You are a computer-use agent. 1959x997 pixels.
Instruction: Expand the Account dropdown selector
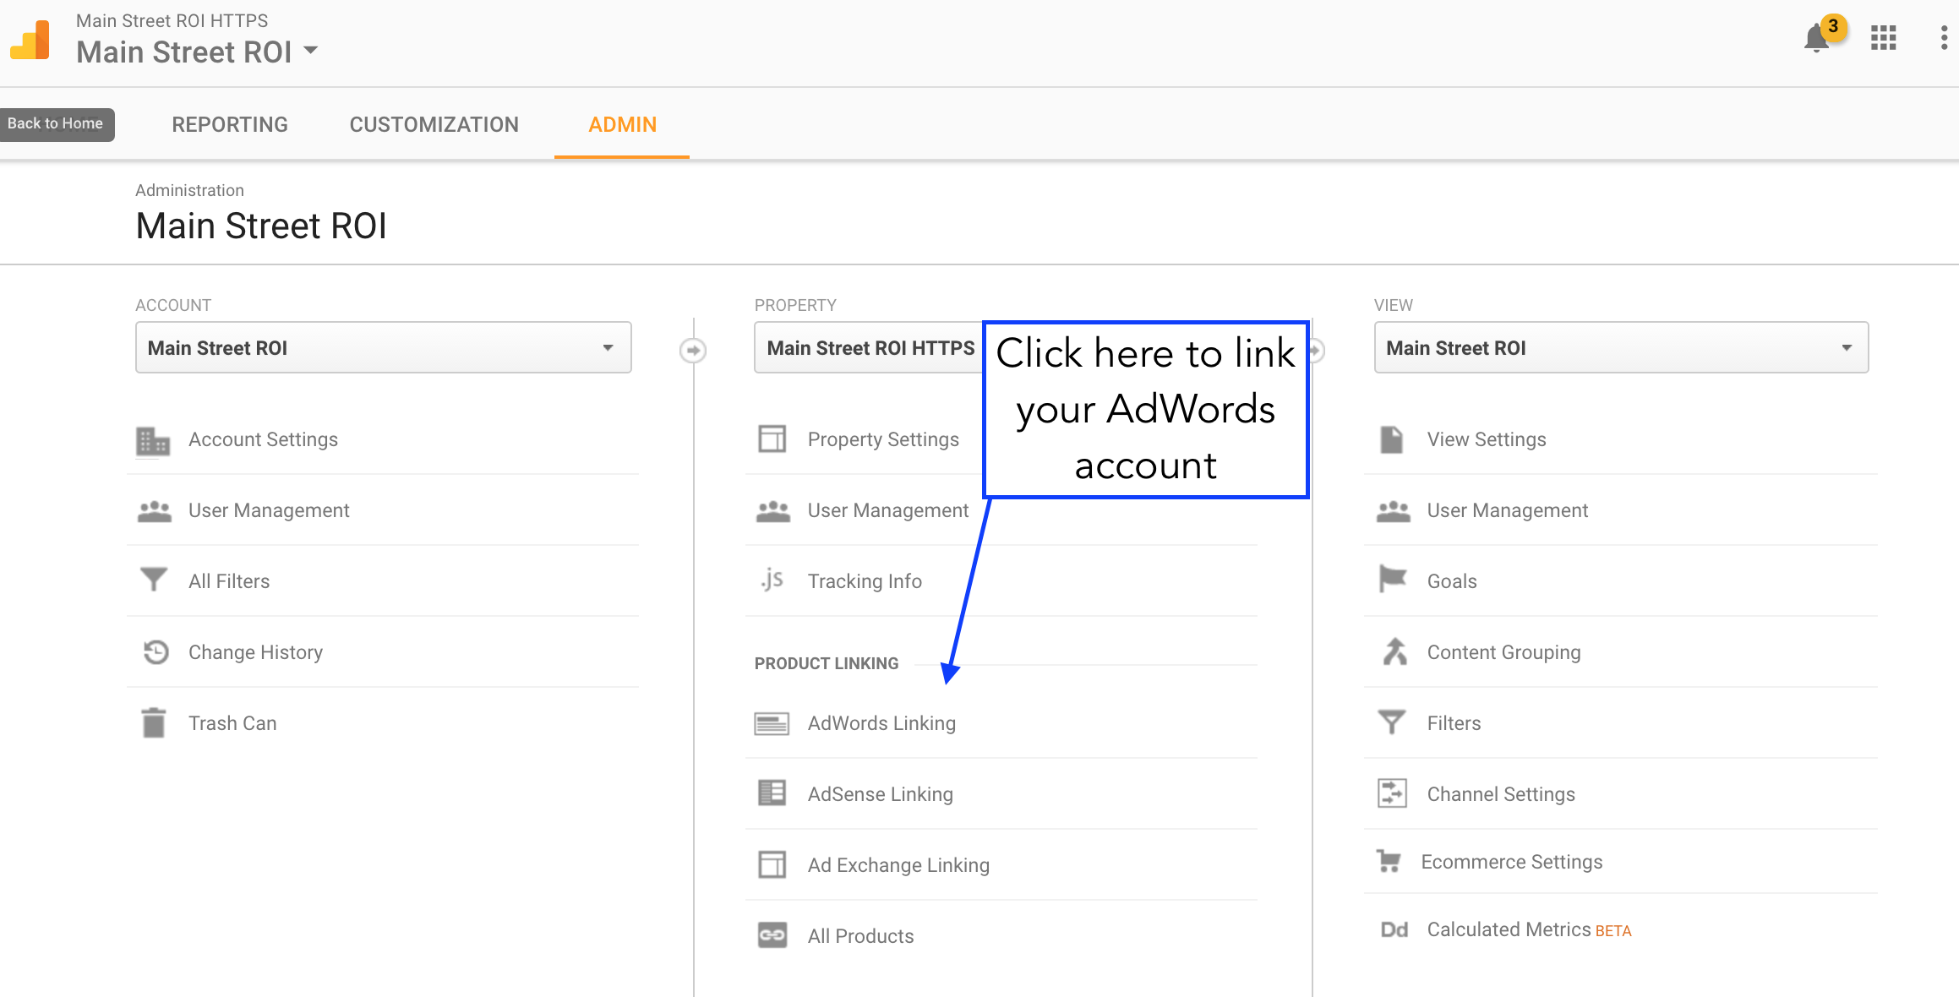coord(383,347)
